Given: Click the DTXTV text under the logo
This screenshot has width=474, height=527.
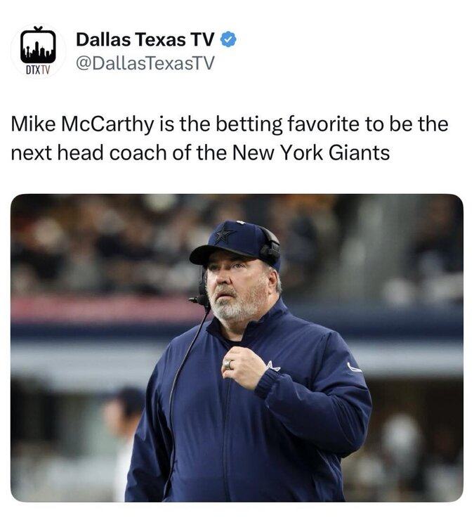Looking at the screenshot, I should pyautogui.click(x=38, y=70).
